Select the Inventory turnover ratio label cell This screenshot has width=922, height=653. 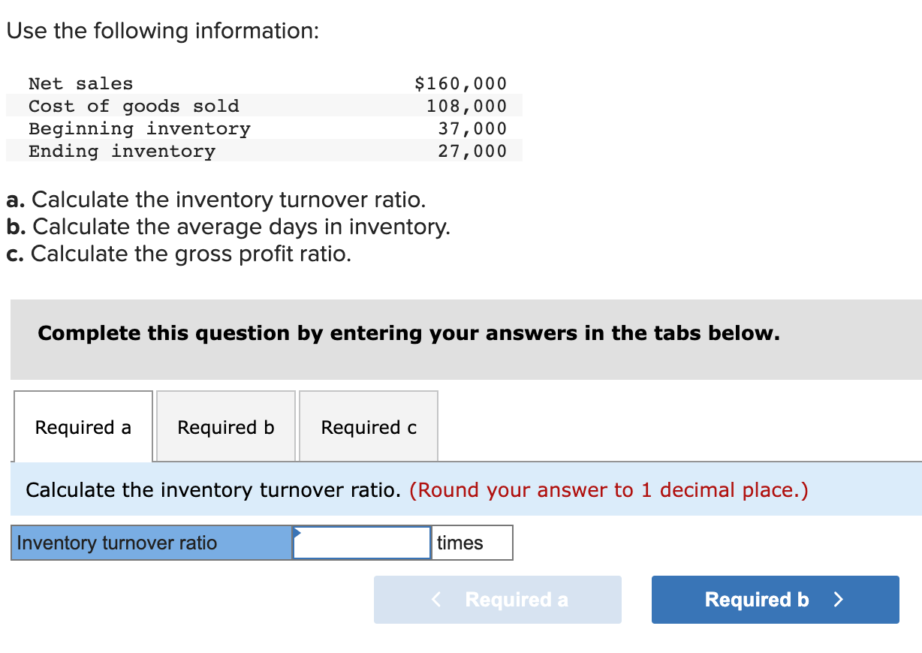pos(150,542)
